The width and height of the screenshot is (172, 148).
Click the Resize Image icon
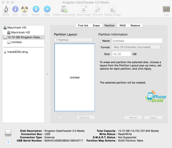coord(113,9)
